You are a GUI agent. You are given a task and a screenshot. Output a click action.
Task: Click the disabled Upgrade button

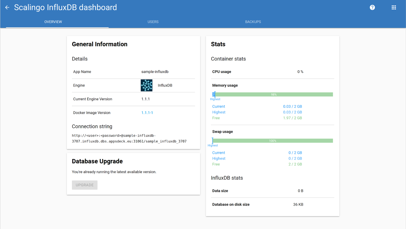pyautogui.click(x=85, y=185)
